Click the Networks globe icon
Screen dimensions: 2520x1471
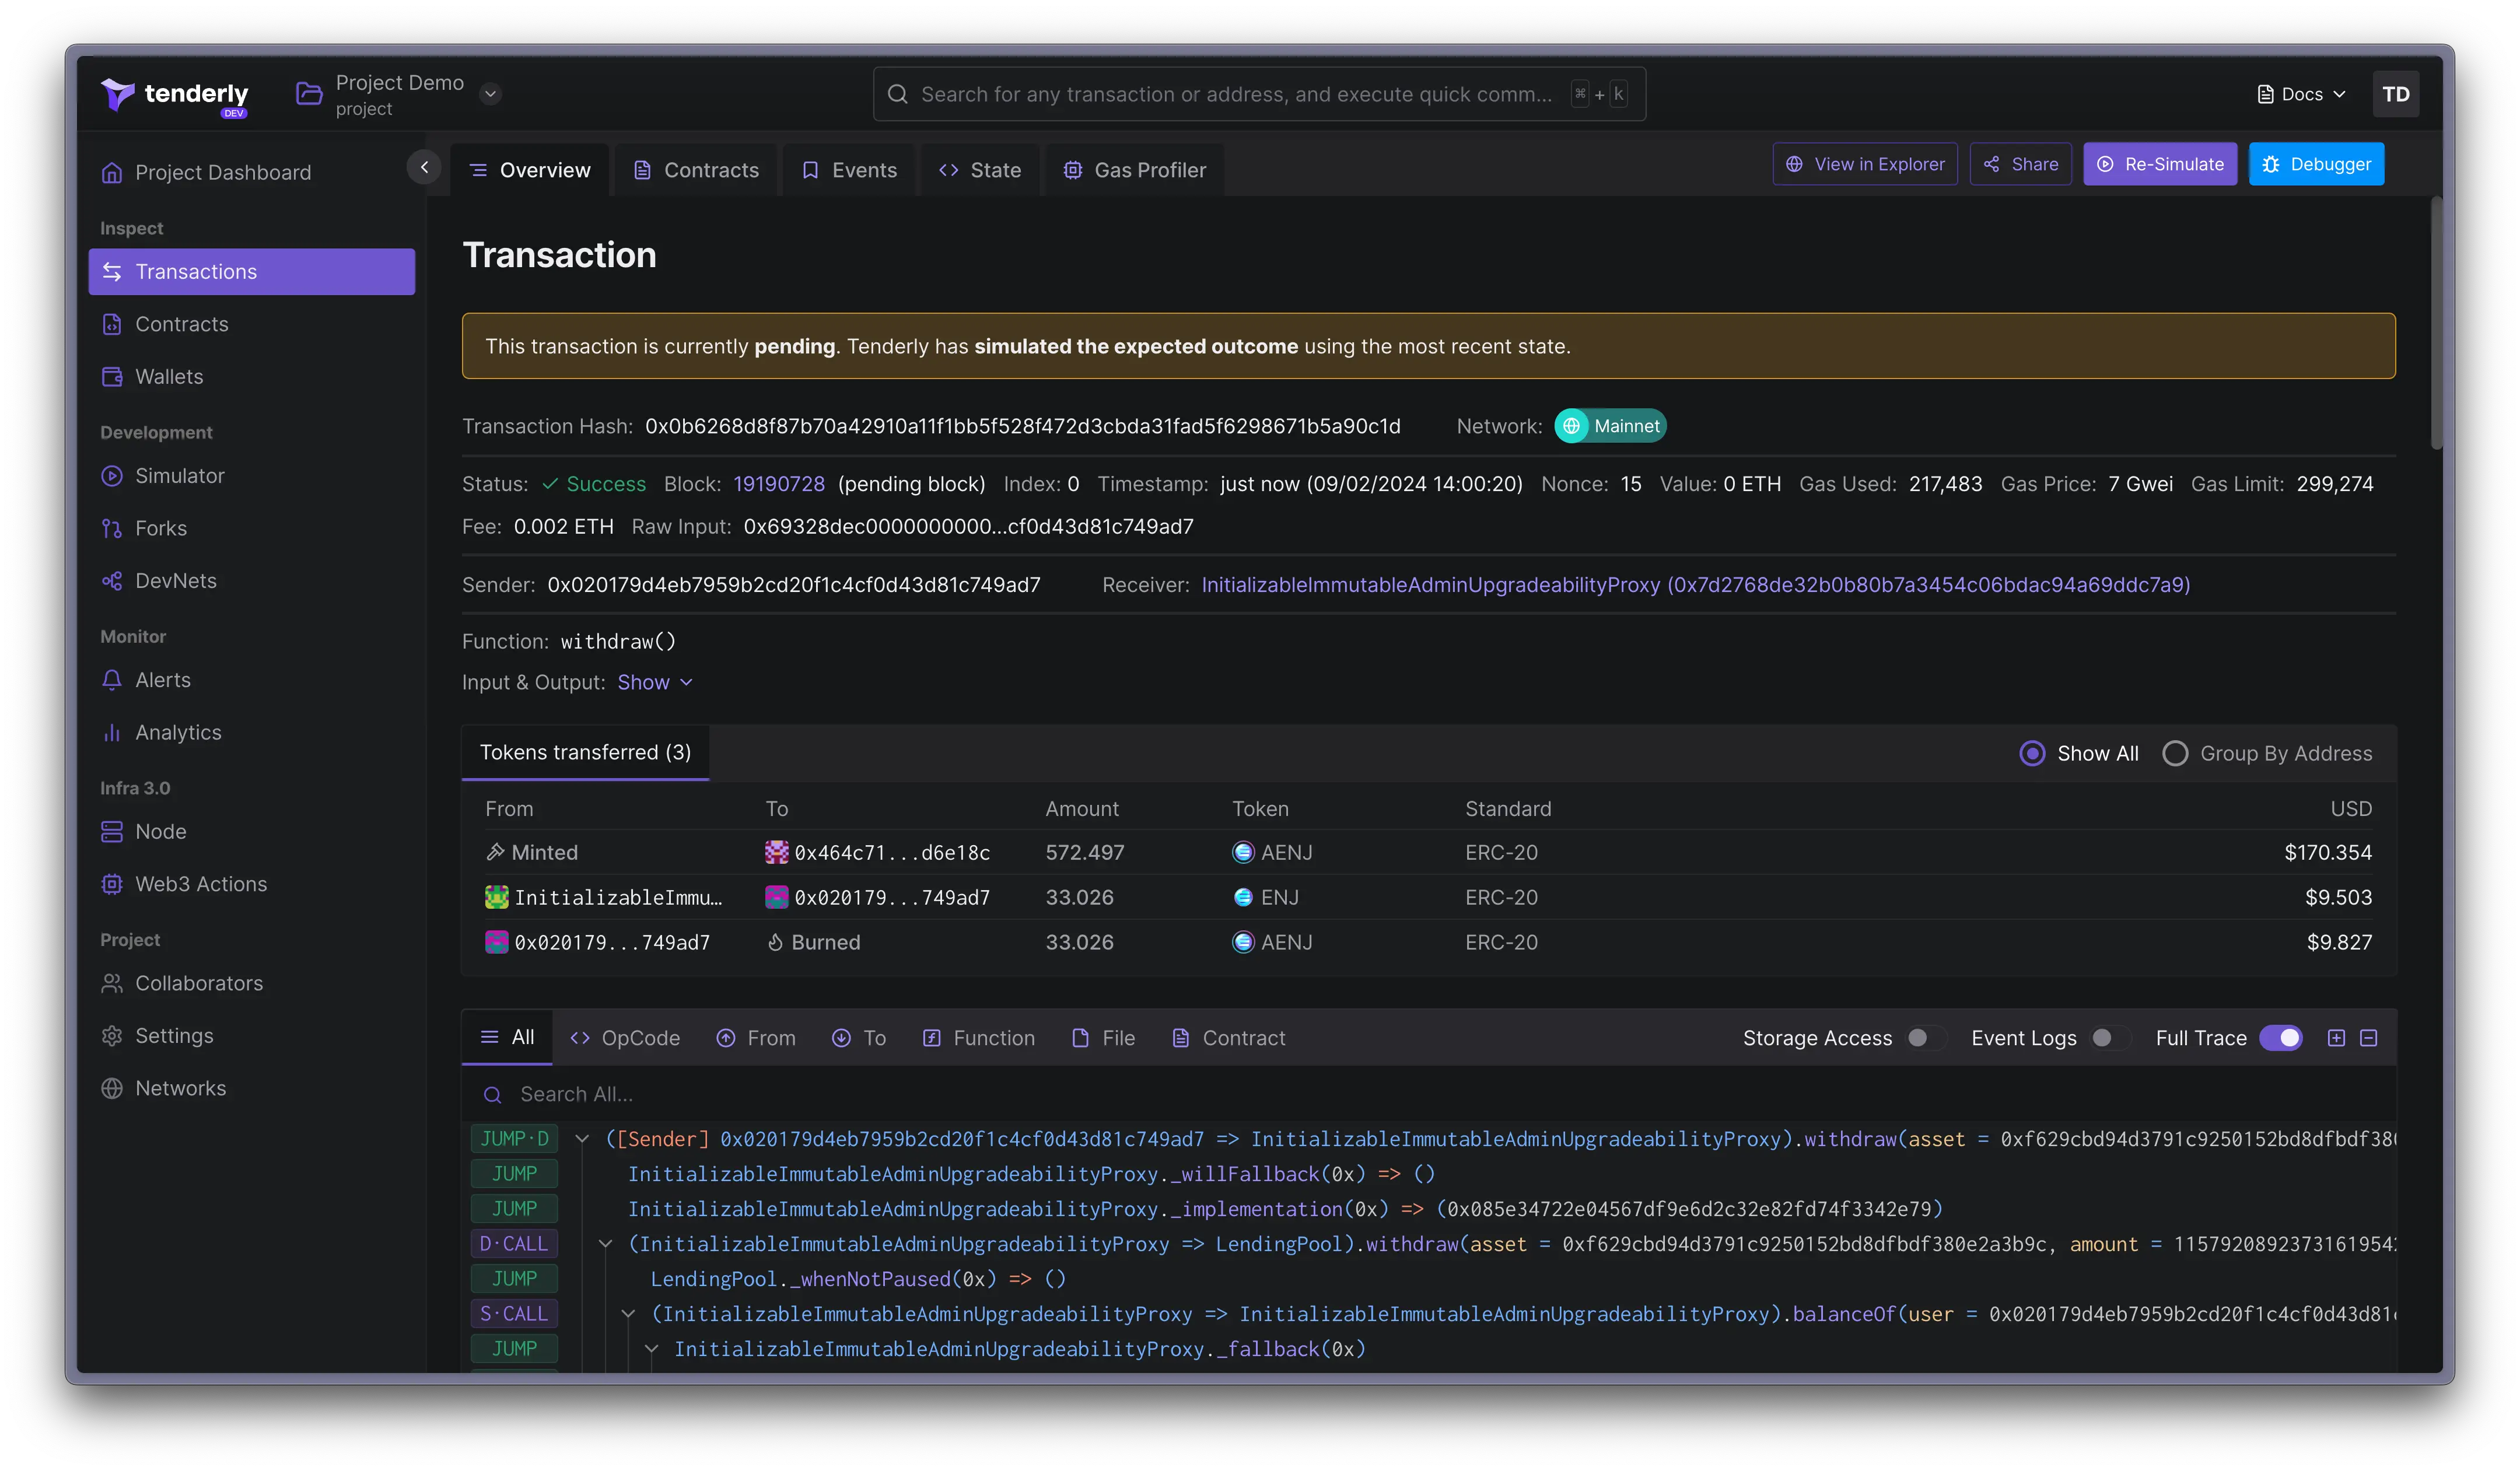click(112, 1088)
